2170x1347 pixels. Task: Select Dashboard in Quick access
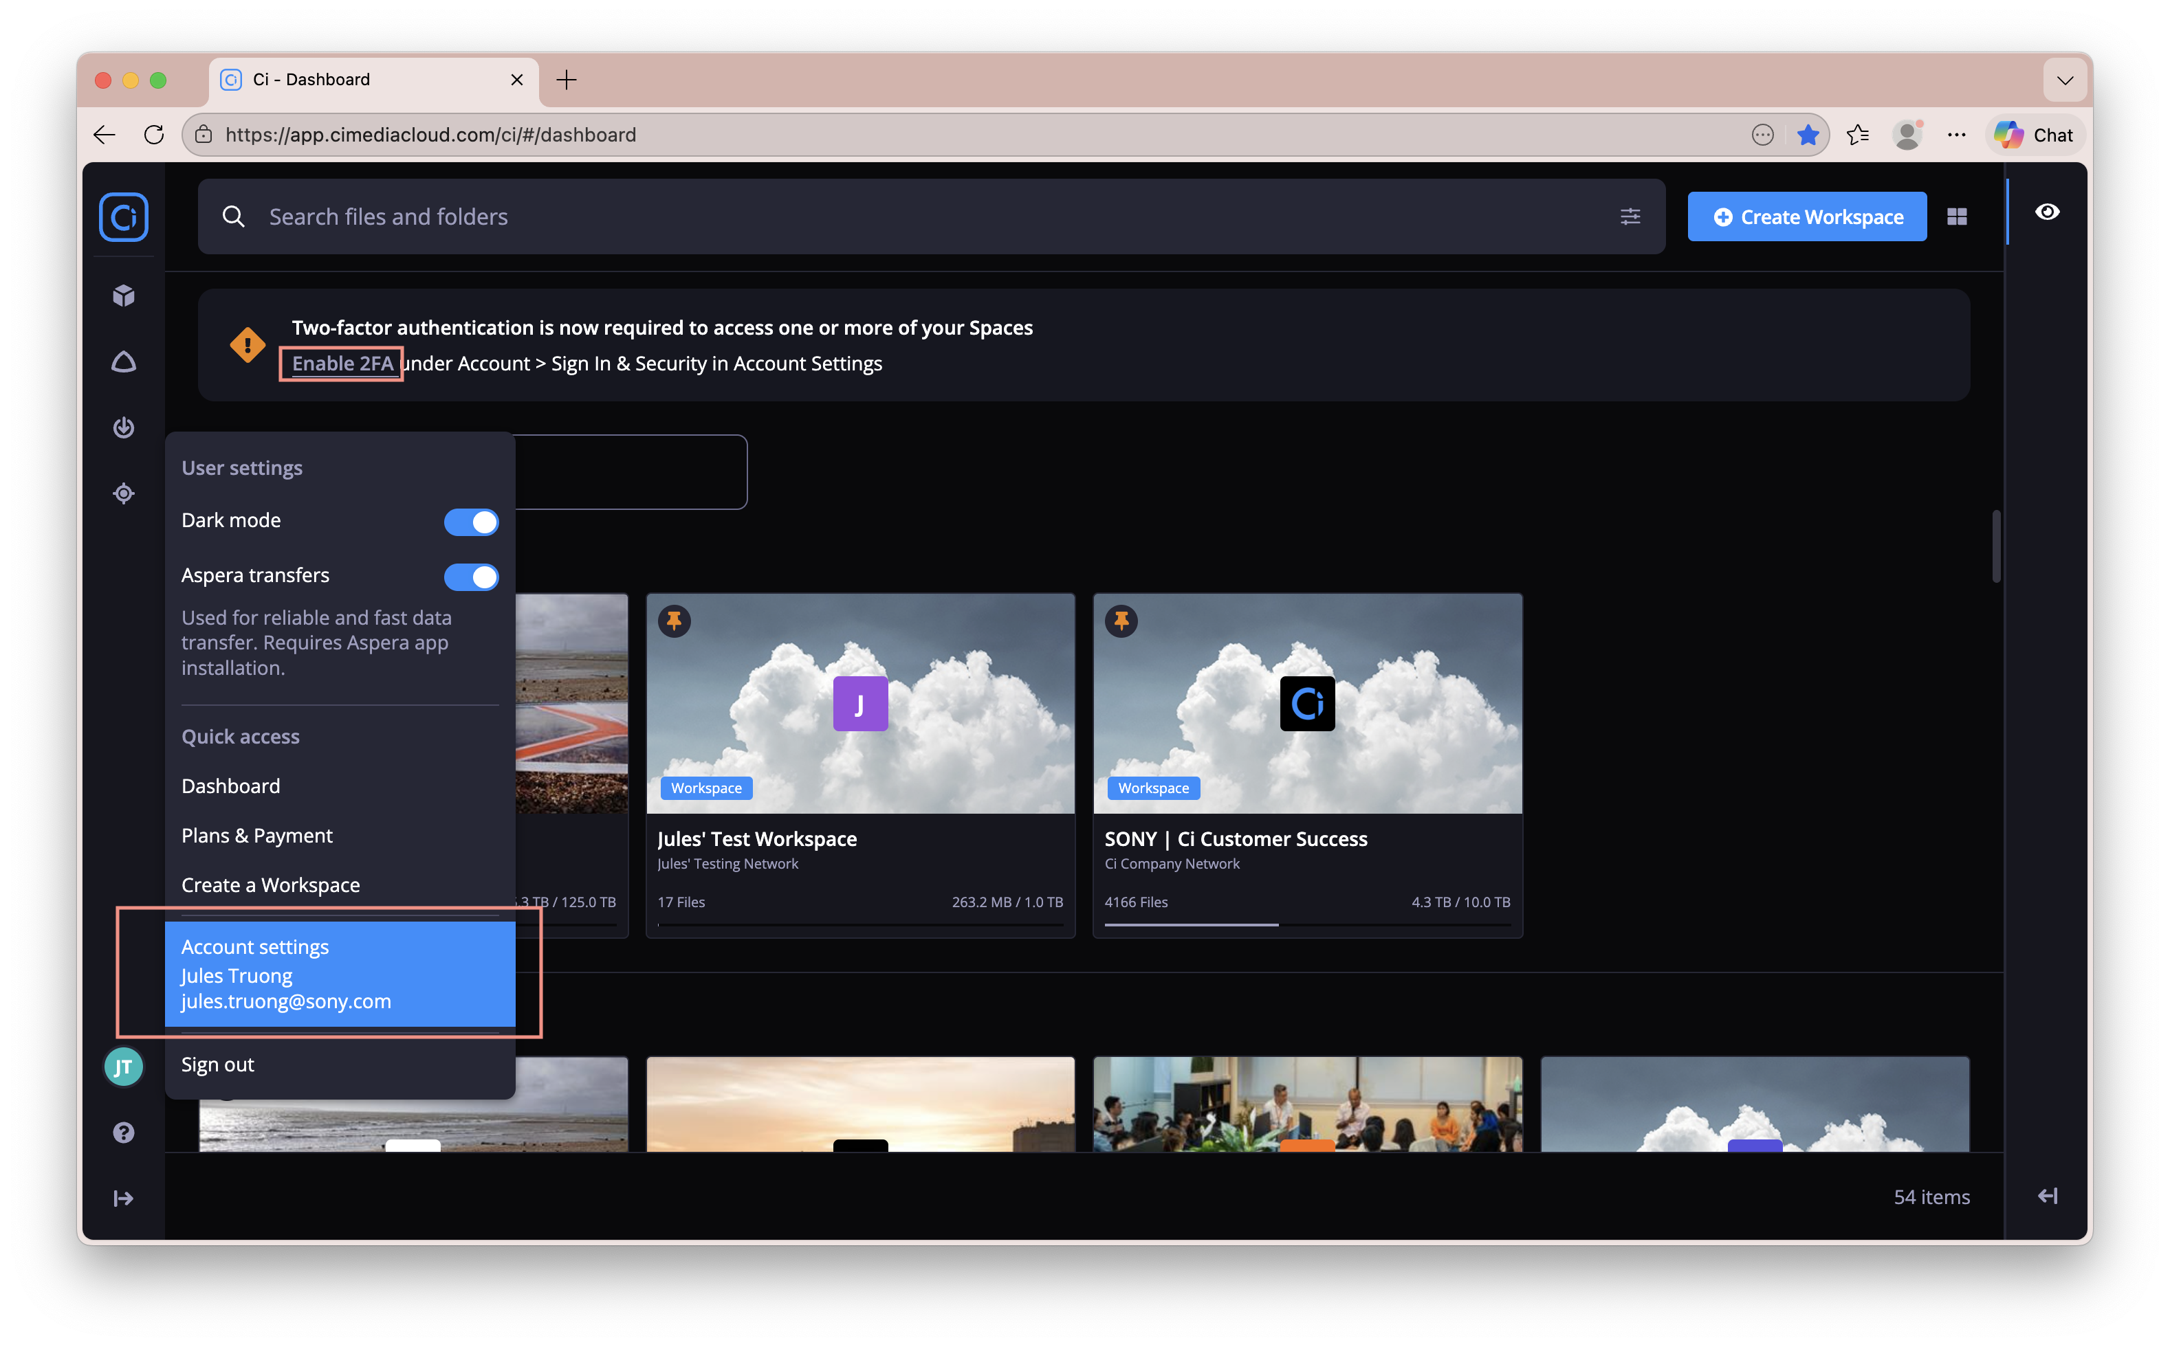(x=231, y=786)
